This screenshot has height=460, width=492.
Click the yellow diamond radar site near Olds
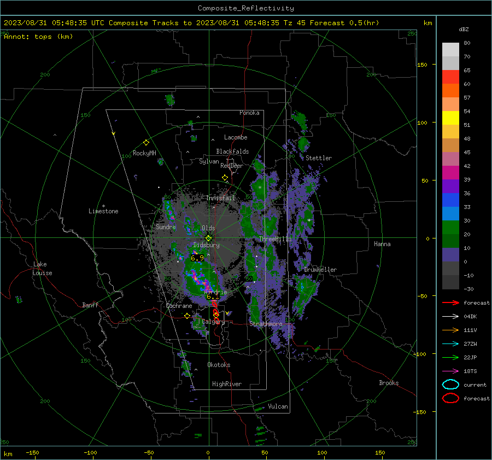coord(208,238)
